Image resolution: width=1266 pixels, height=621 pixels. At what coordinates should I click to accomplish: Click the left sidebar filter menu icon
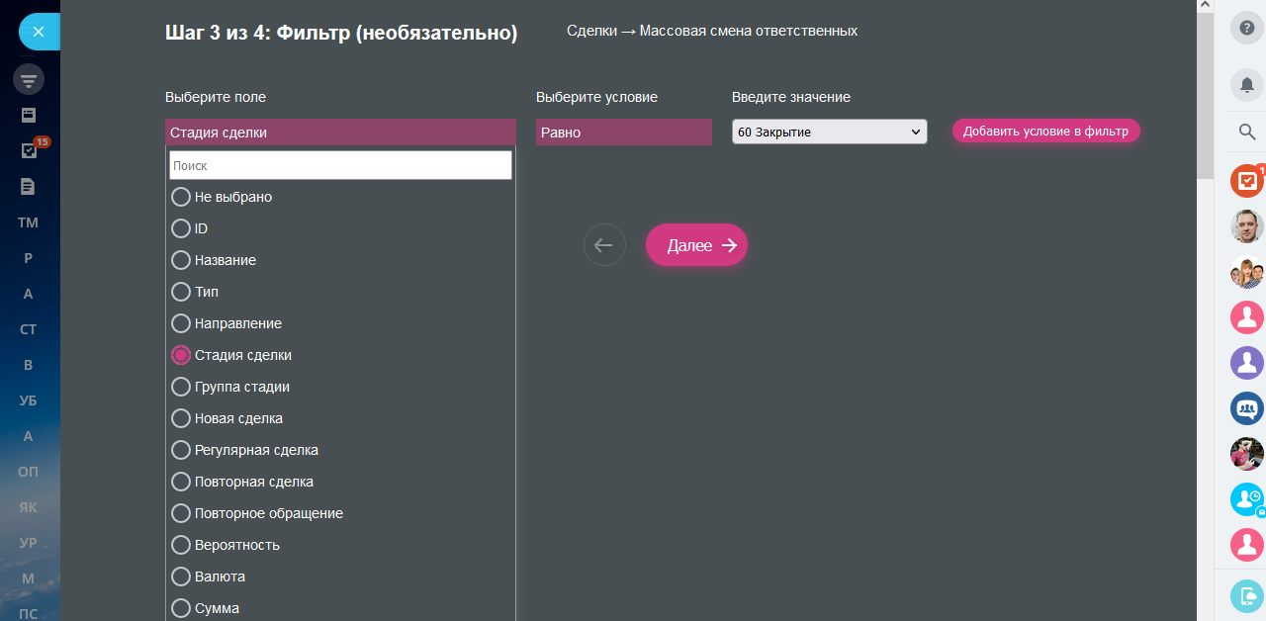pos(29,80)
